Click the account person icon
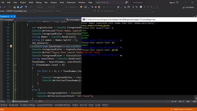Image resolution: width=197 pixels, height=111 pixels. 177,2
